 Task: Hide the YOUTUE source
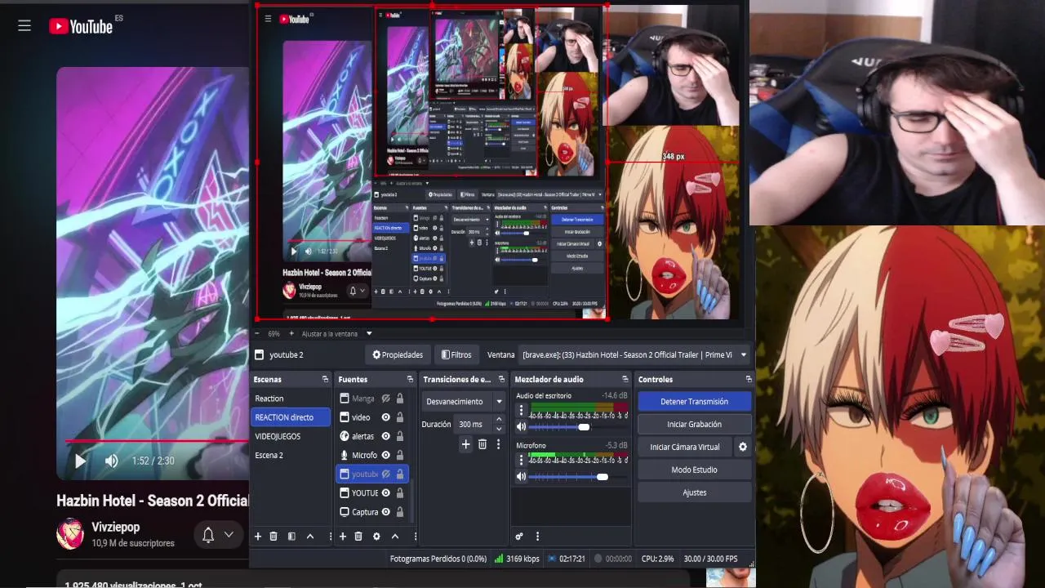(385, 492)
